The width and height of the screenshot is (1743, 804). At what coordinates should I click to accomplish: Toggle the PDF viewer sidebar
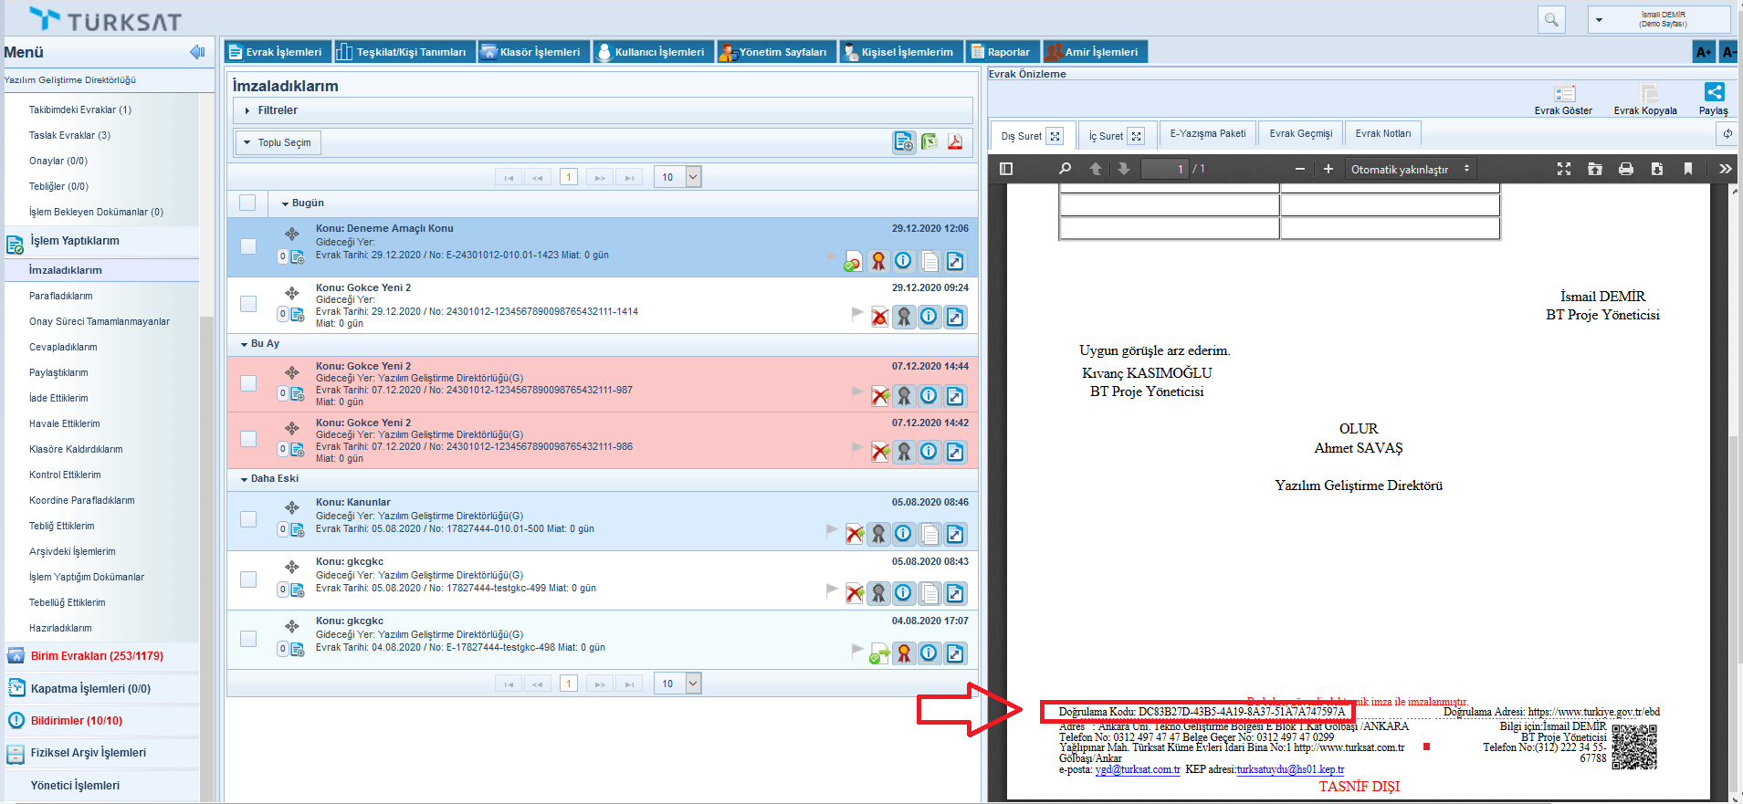coord(1006,169)
